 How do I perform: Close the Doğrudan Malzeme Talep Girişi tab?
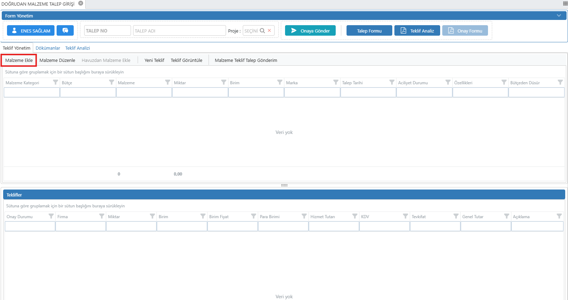[x=81, y=3]
